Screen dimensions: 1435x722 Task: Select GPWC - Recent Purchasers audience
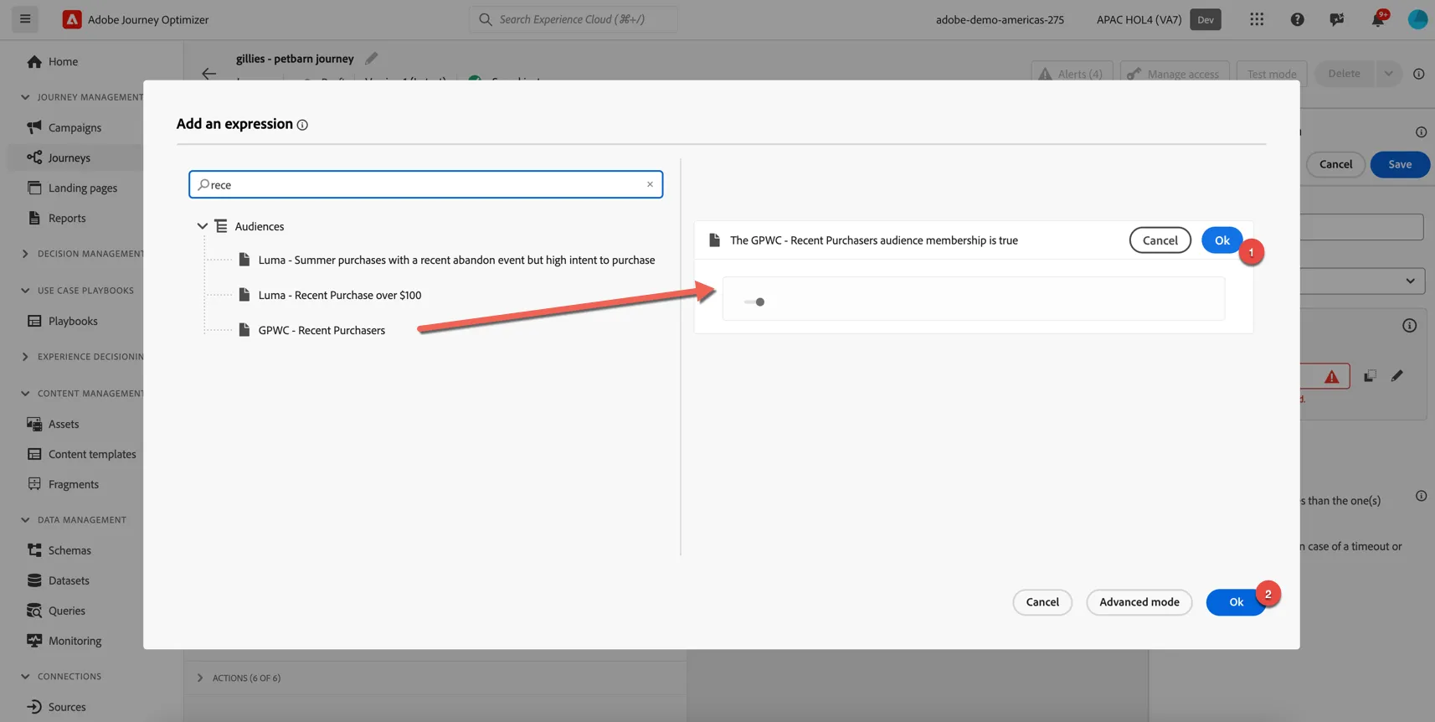point(321,330)
